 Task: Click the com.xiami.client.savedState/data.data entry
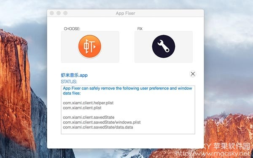98,127
